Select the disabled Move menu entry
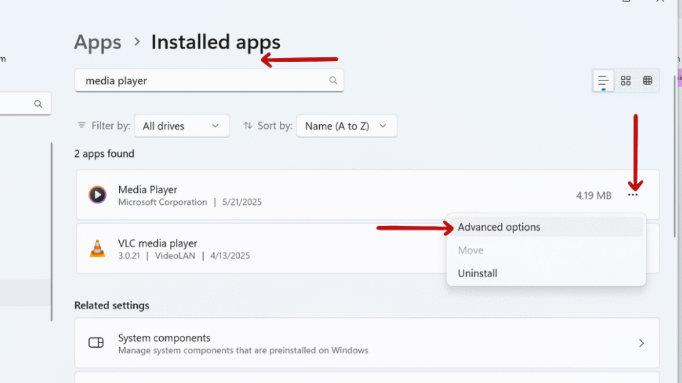This screenshot has height=383, width=682. pos(546,250)
